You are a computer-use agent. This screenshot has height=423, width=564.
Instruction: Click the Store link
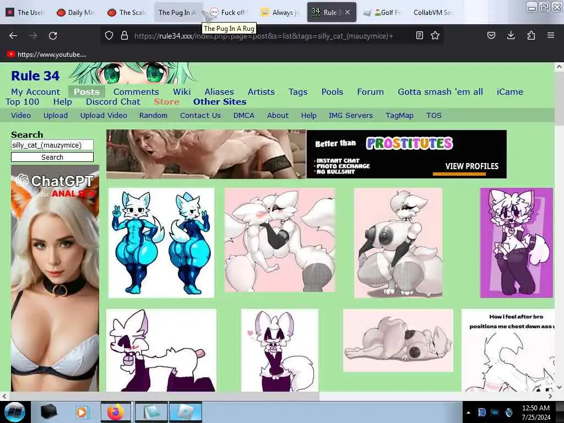pos(166,102)
